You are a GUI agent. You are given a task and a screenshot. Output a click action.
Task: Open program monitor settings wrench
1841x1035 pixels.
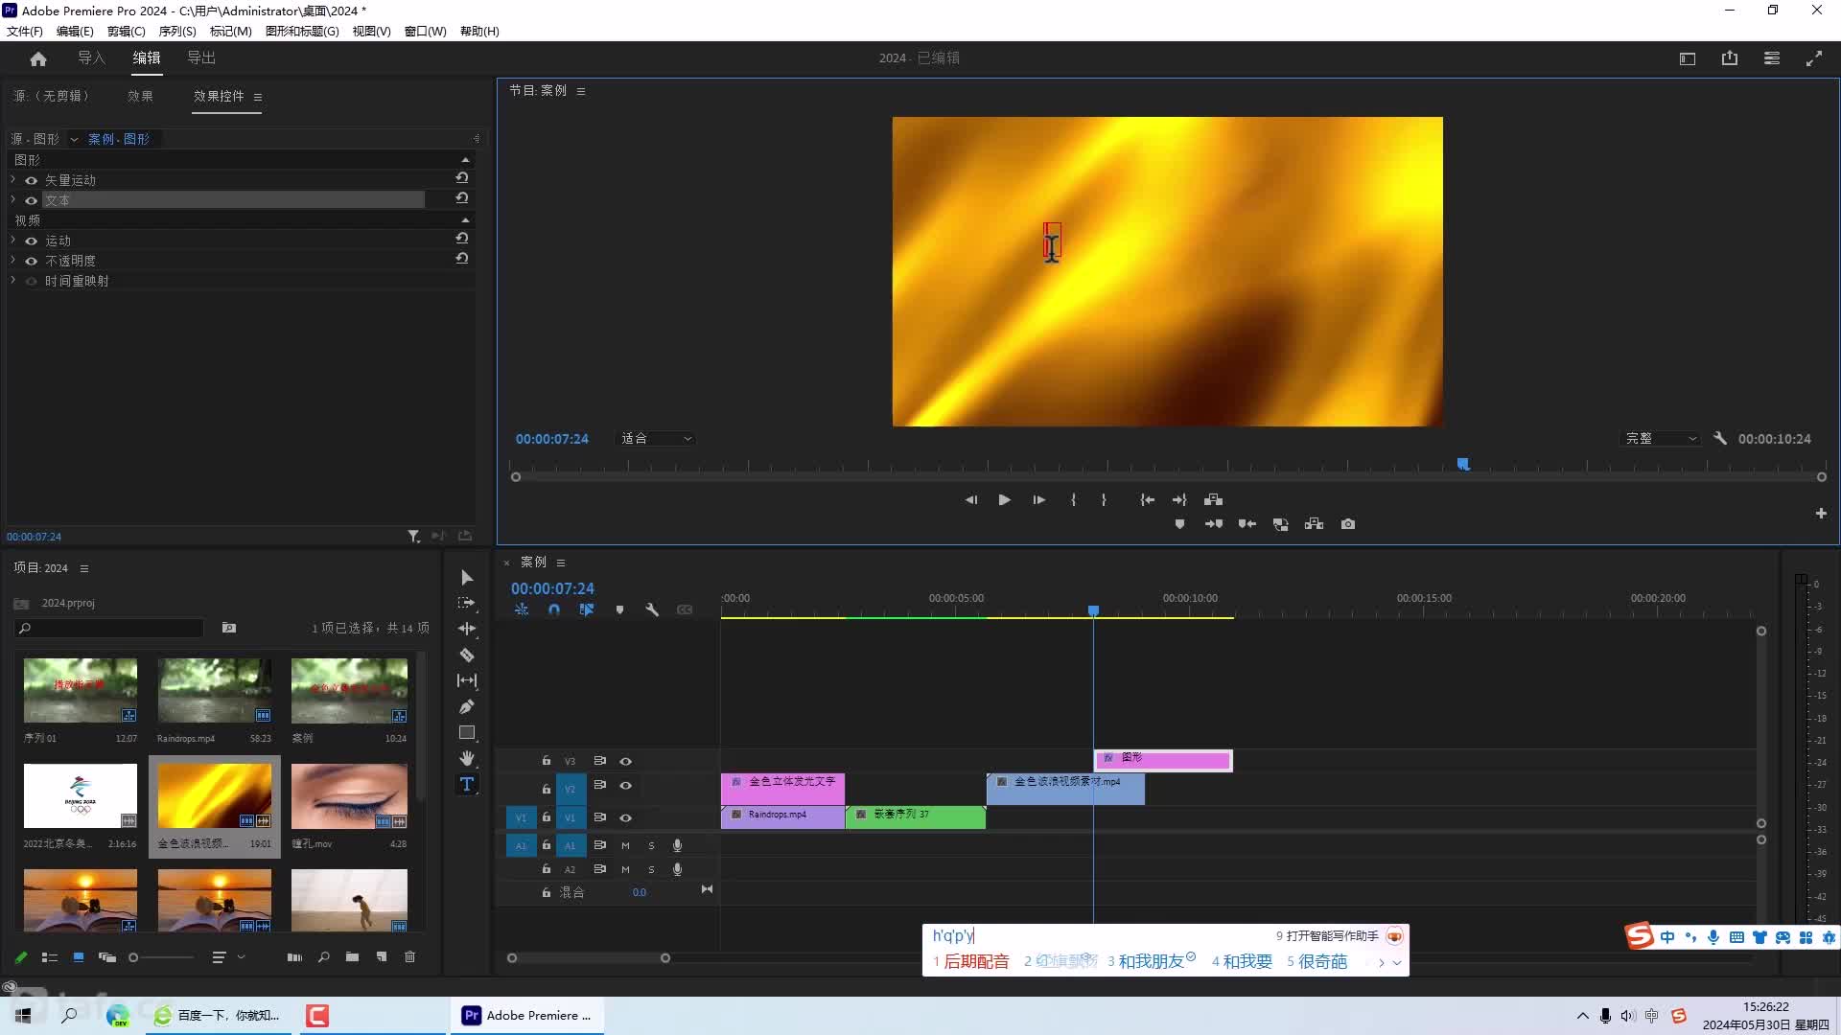[x=1720, y=438]
